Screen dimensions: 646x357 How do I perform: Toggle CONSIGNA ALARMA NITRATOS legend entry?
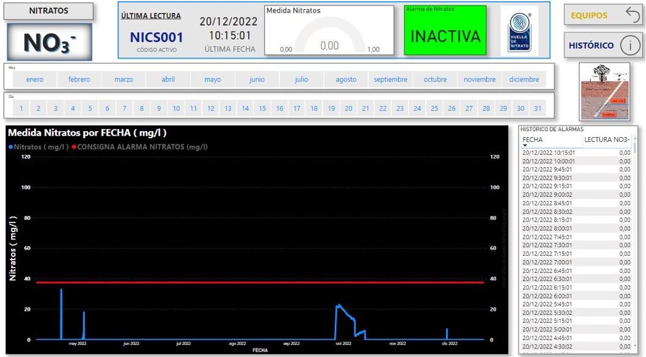pos(140,147)
